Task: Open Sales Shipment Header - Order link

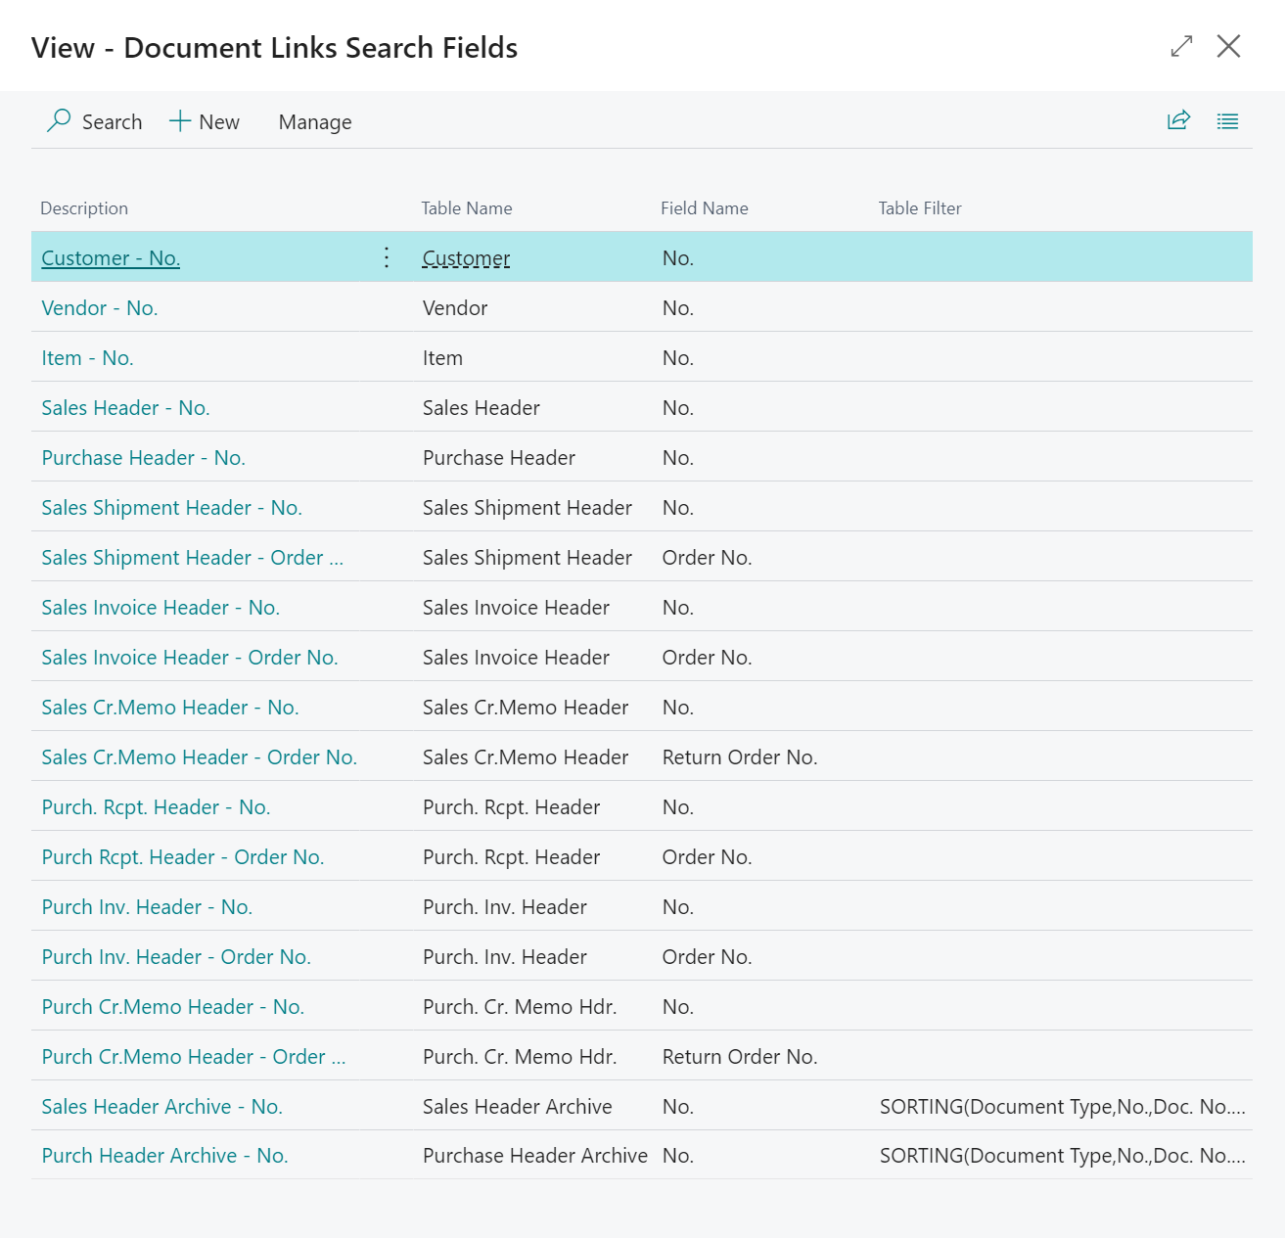Action: pyautogui.click(x=192, y=558)
